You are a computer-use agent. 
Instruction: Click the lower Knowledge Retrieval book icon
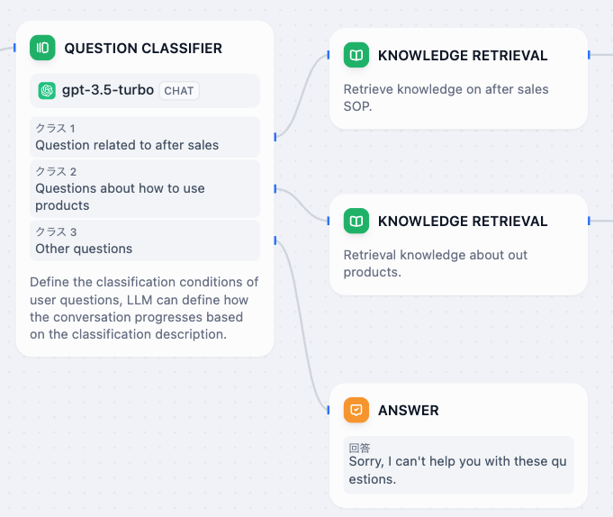(356, 222)
